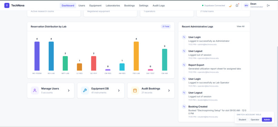Open the Equipment tab
The height and width of the screenshot is (127, 278).
[96, 6]
